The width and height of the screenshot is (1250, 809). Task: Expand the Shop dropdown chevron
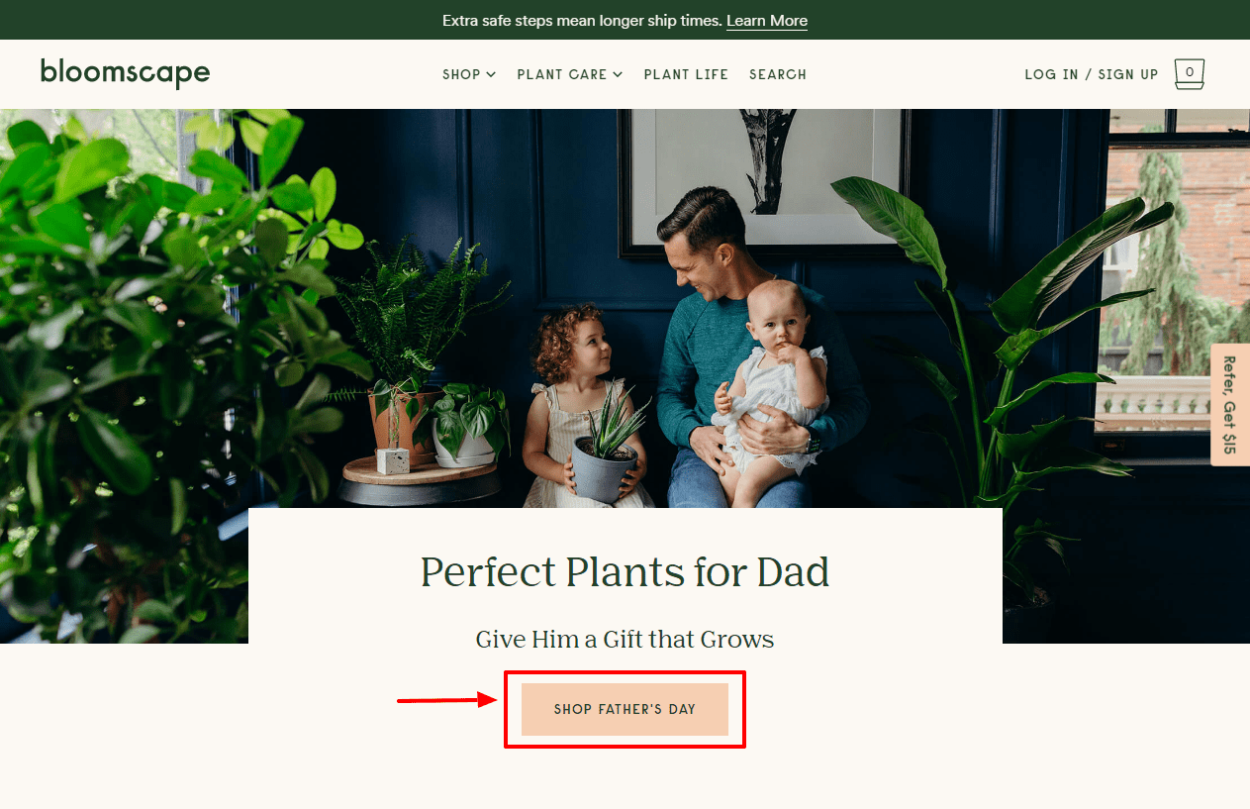tap(492, 74)
